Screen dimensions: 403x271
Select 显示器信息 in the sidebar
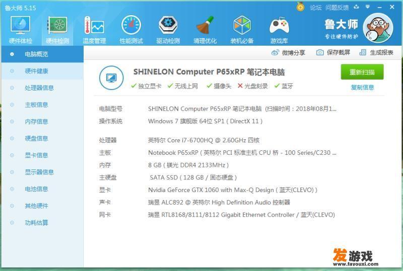pyautogui.click(x=42, y=172)
